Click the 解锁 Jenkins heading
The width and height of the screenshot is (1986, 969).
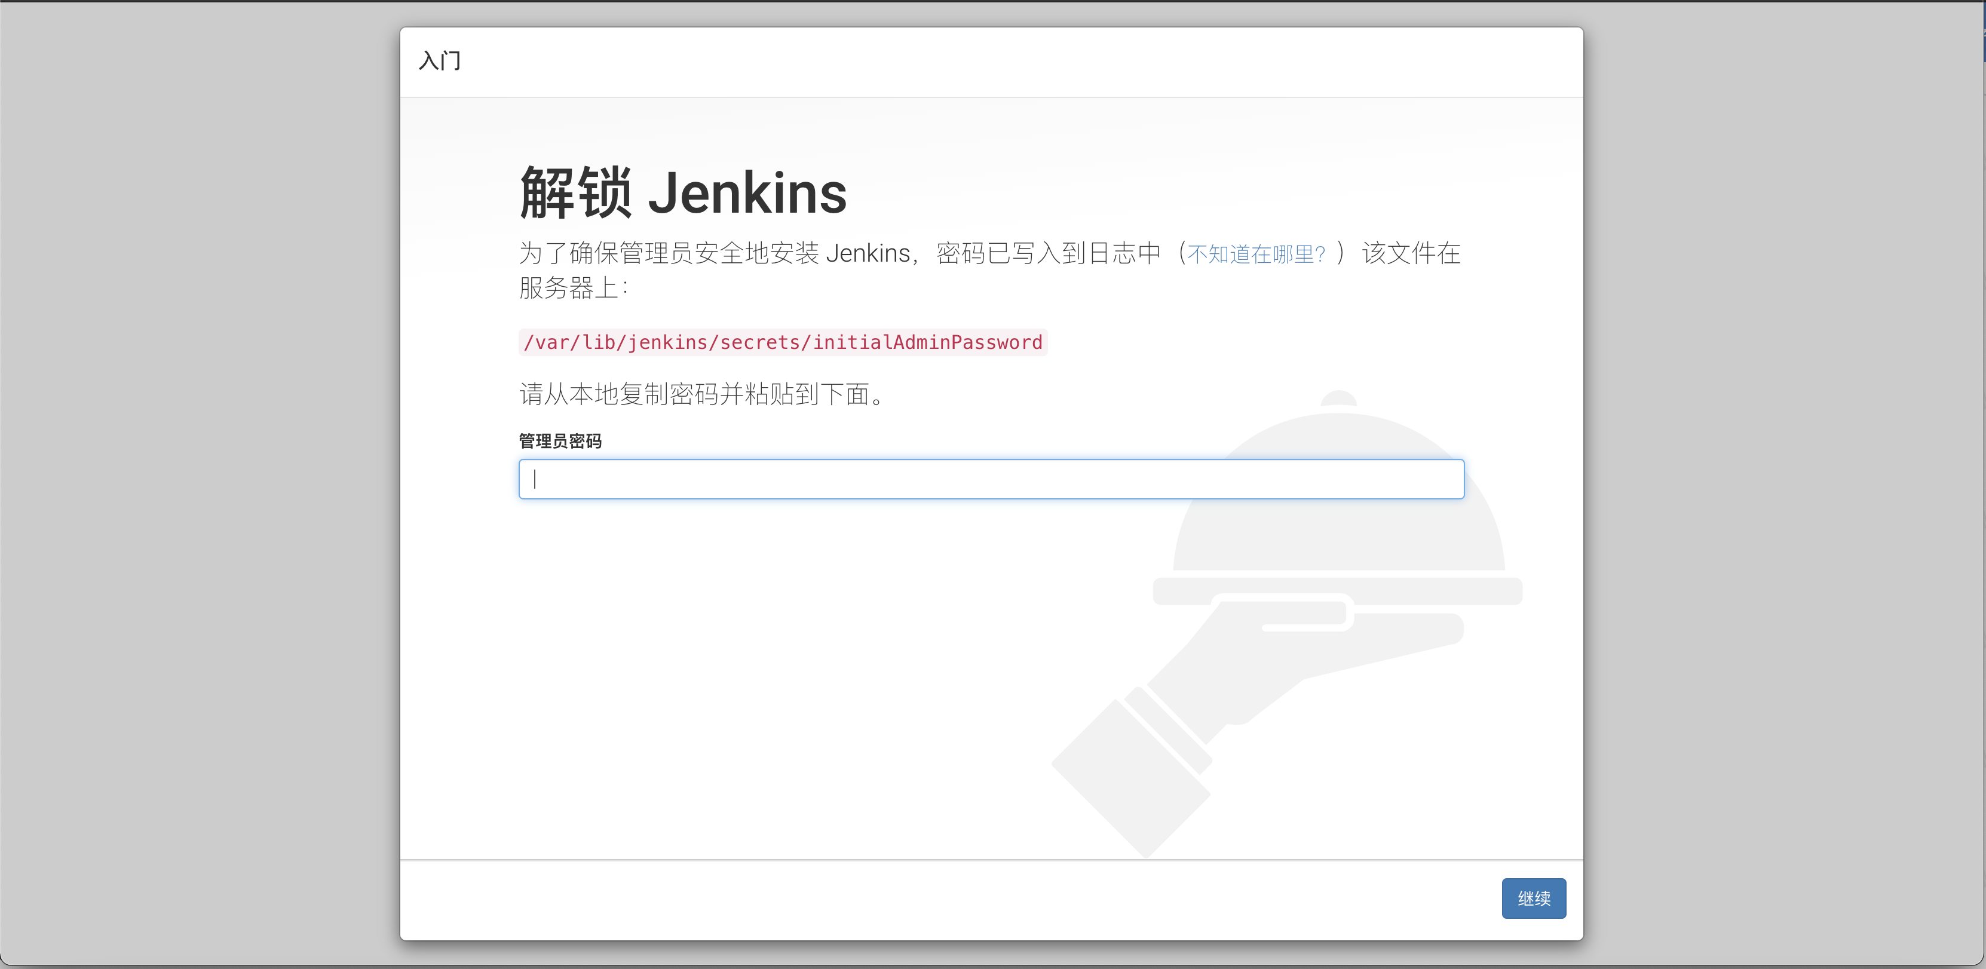[682, 192]
